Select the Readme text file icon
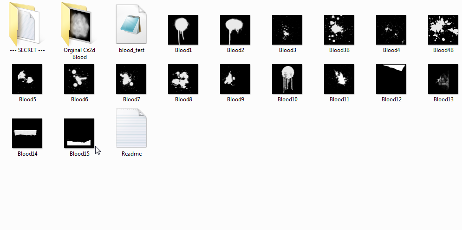Image resolution: width=462 pixels, height=230 pixels. pyautogui.click(x=131, y=127)
